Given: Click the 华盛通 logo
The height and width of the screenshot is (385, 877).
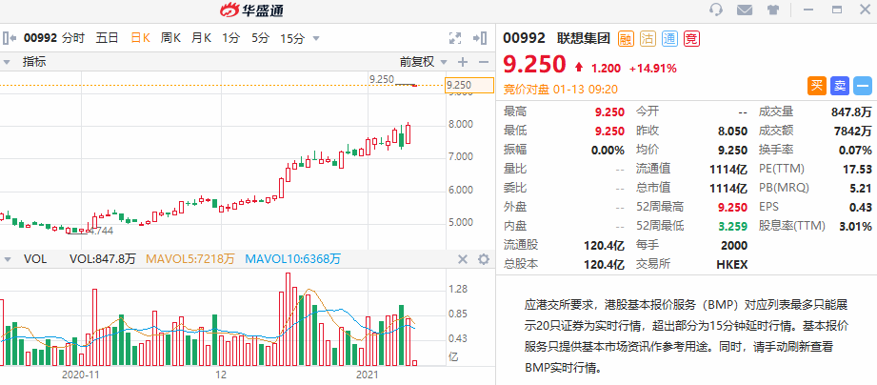Looking at the screenshot, I should [x=251, y=10].
